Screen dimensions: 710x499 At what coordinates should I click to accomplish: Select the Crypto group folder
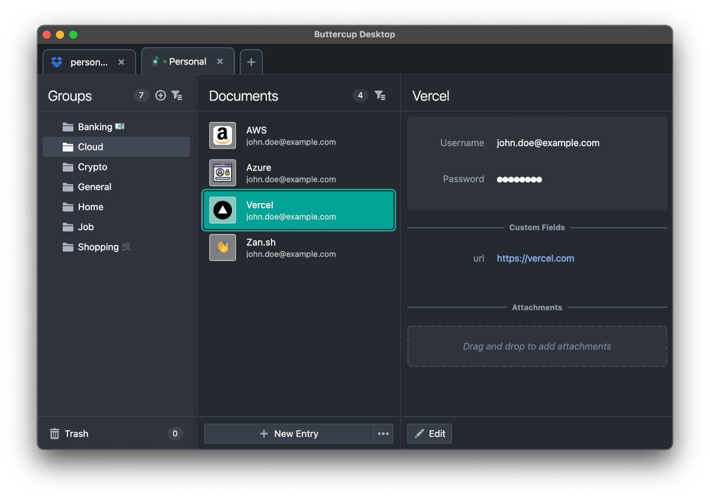(92, 167)
